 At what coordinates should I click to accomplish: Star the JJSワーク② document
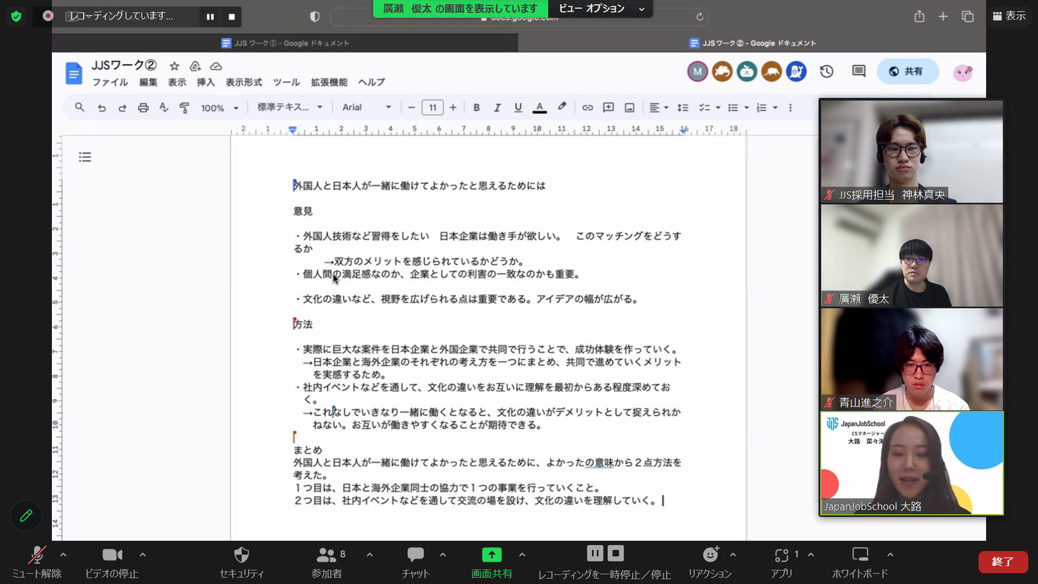174,66
